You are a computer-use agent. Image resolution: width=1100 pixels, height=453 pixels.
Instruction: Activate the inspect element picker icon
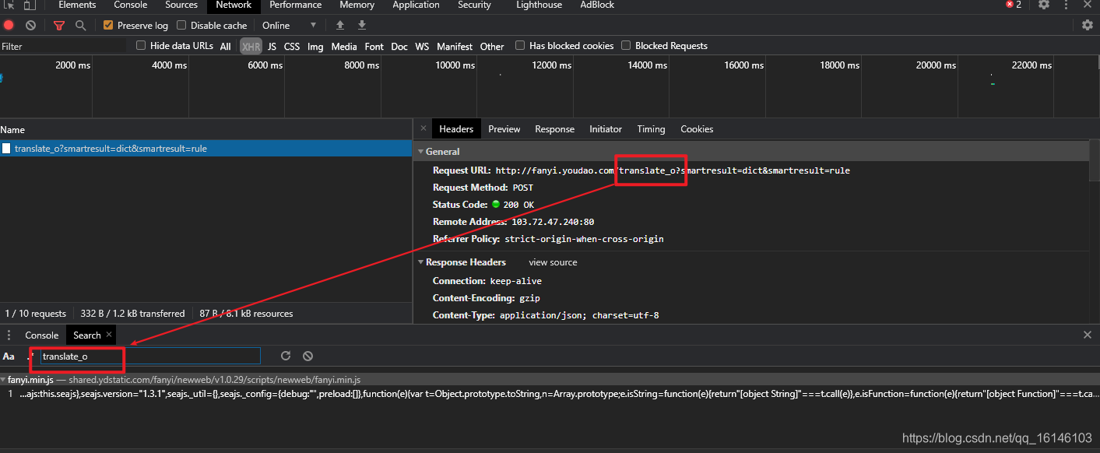point(9,5)
